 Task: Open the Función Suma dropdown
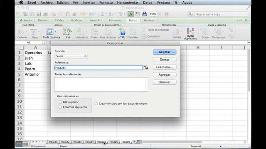click(x=71, y=56)
